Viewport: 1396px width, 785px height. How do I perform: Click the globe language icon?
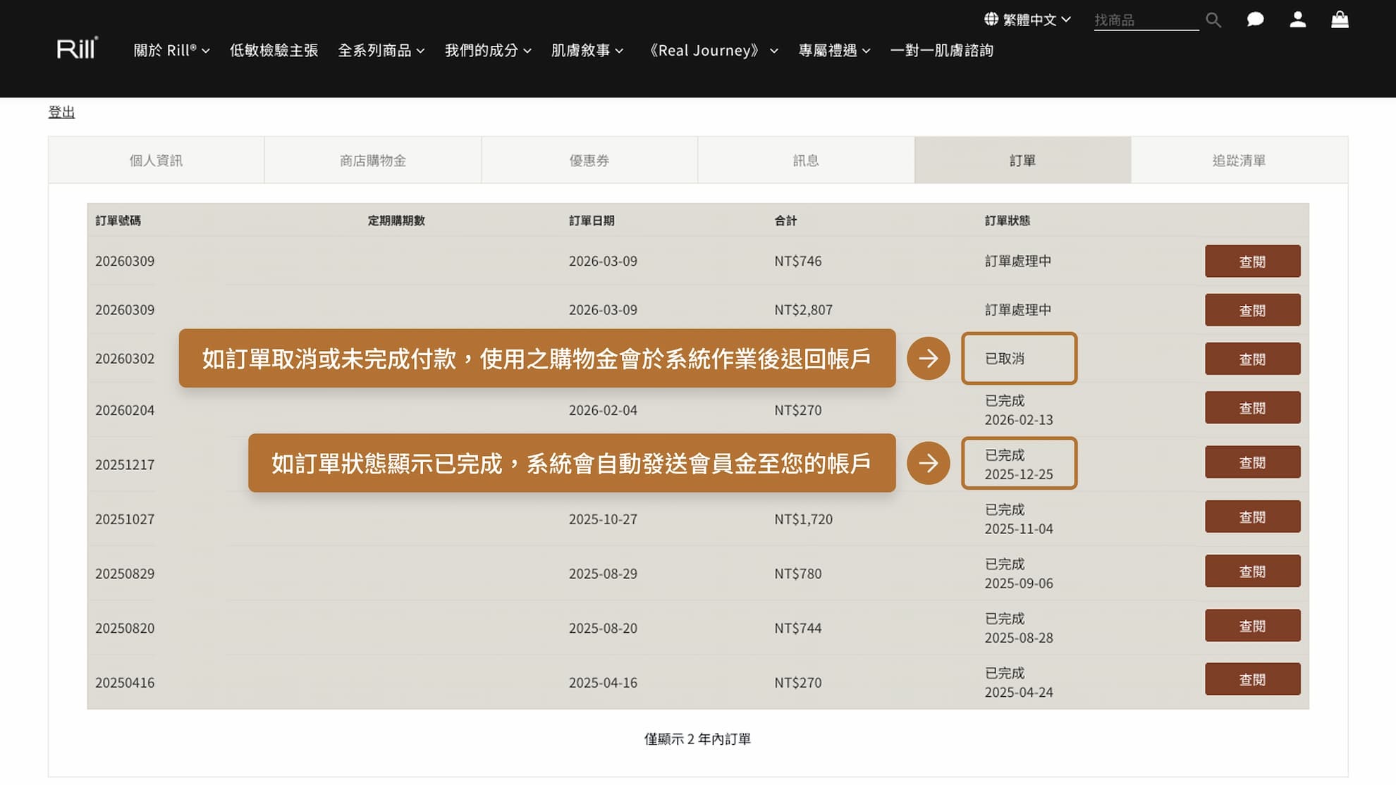pyautogui.click(x=991, y=19)
